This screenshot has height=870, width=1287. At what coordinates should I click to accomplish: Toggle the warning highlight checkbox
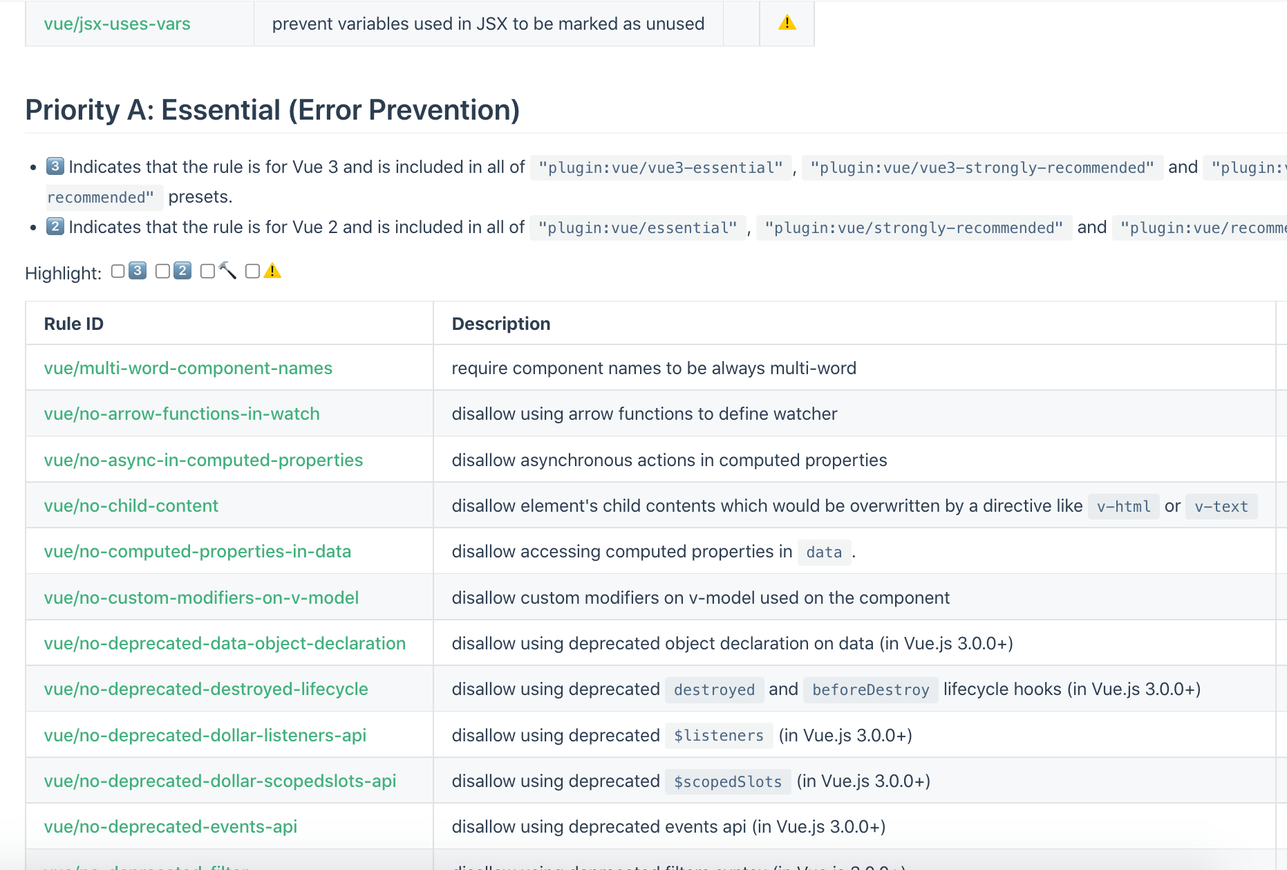[x=252, y=271]
